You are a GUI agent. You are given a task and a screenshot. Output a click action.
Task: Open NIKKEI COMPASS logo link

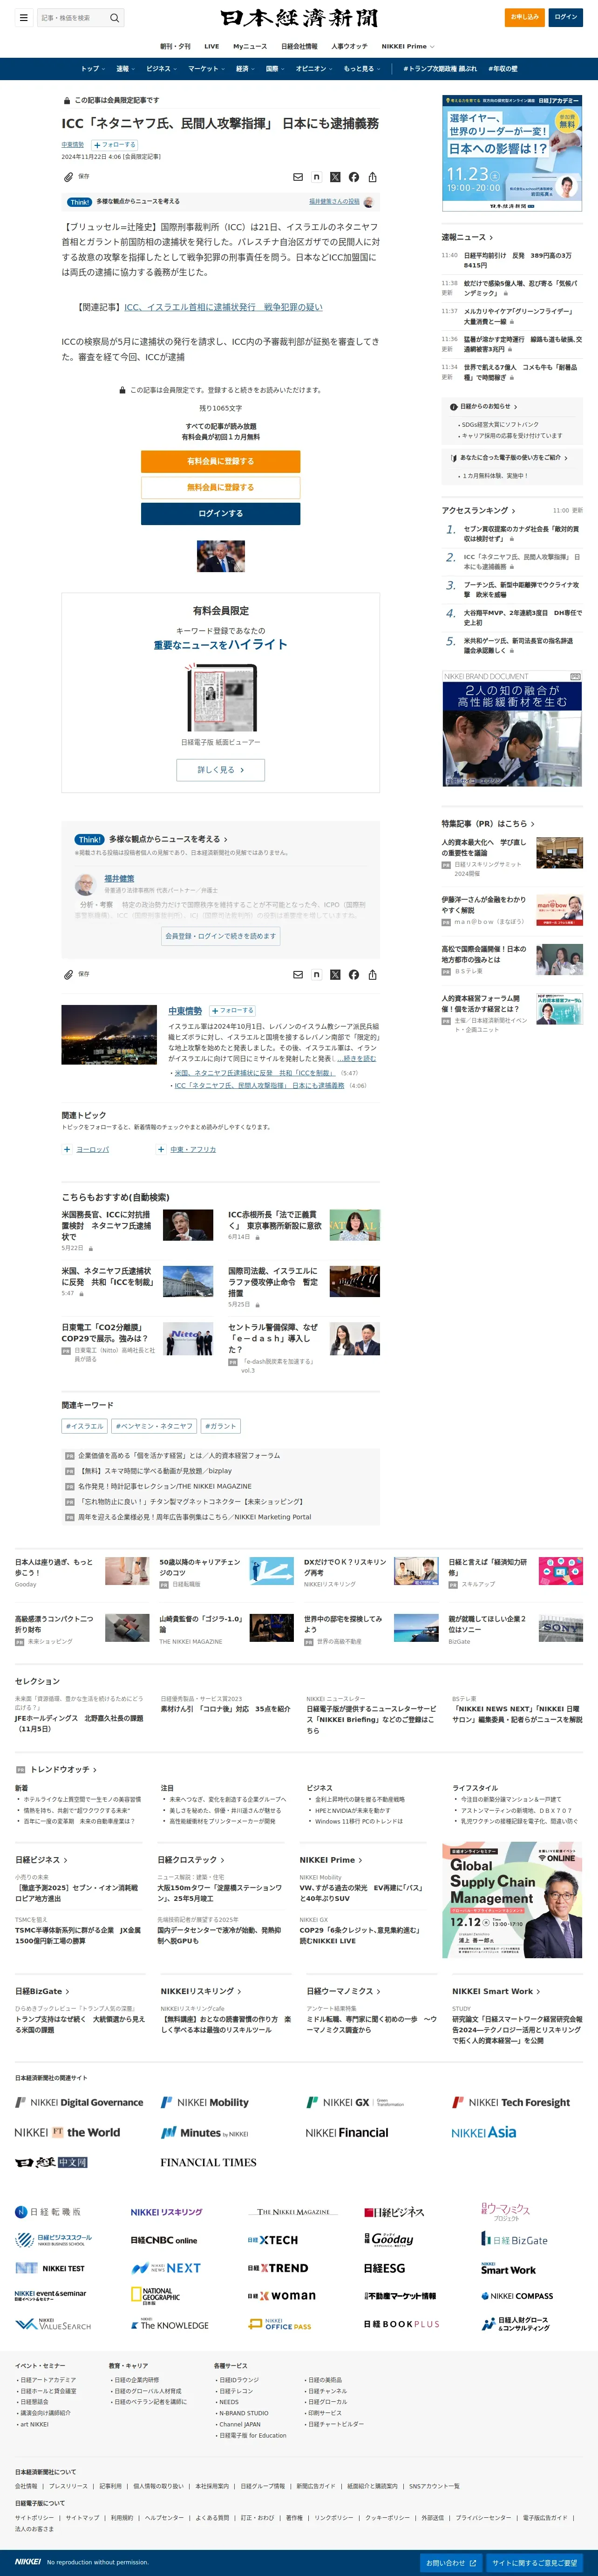[x=516, y=2296]
